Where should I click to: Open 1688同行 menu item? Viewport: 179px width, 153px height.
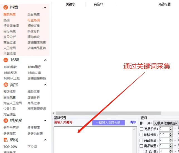pyautogui.click(x=34, y=67)
